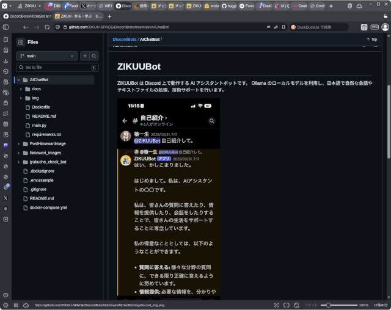Expand the img folder
Image resolution: width=391 pixels, height=310 pixels.
(21, 98)
